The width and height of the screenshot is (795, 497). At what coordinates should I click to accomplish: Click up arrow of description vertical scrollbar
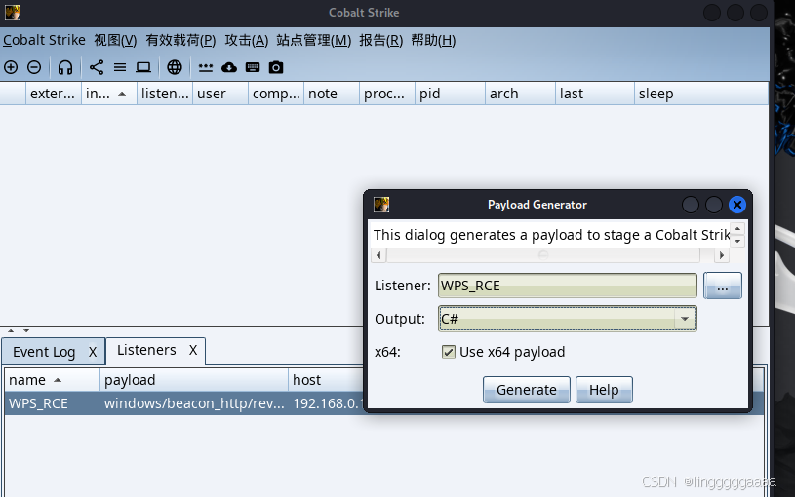pos(737,228)
